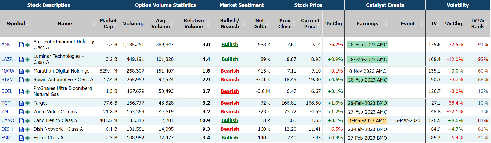Viewport: 491px width, 143px height.
Task: Open the AMC symbol link
Action: point(7,45)
